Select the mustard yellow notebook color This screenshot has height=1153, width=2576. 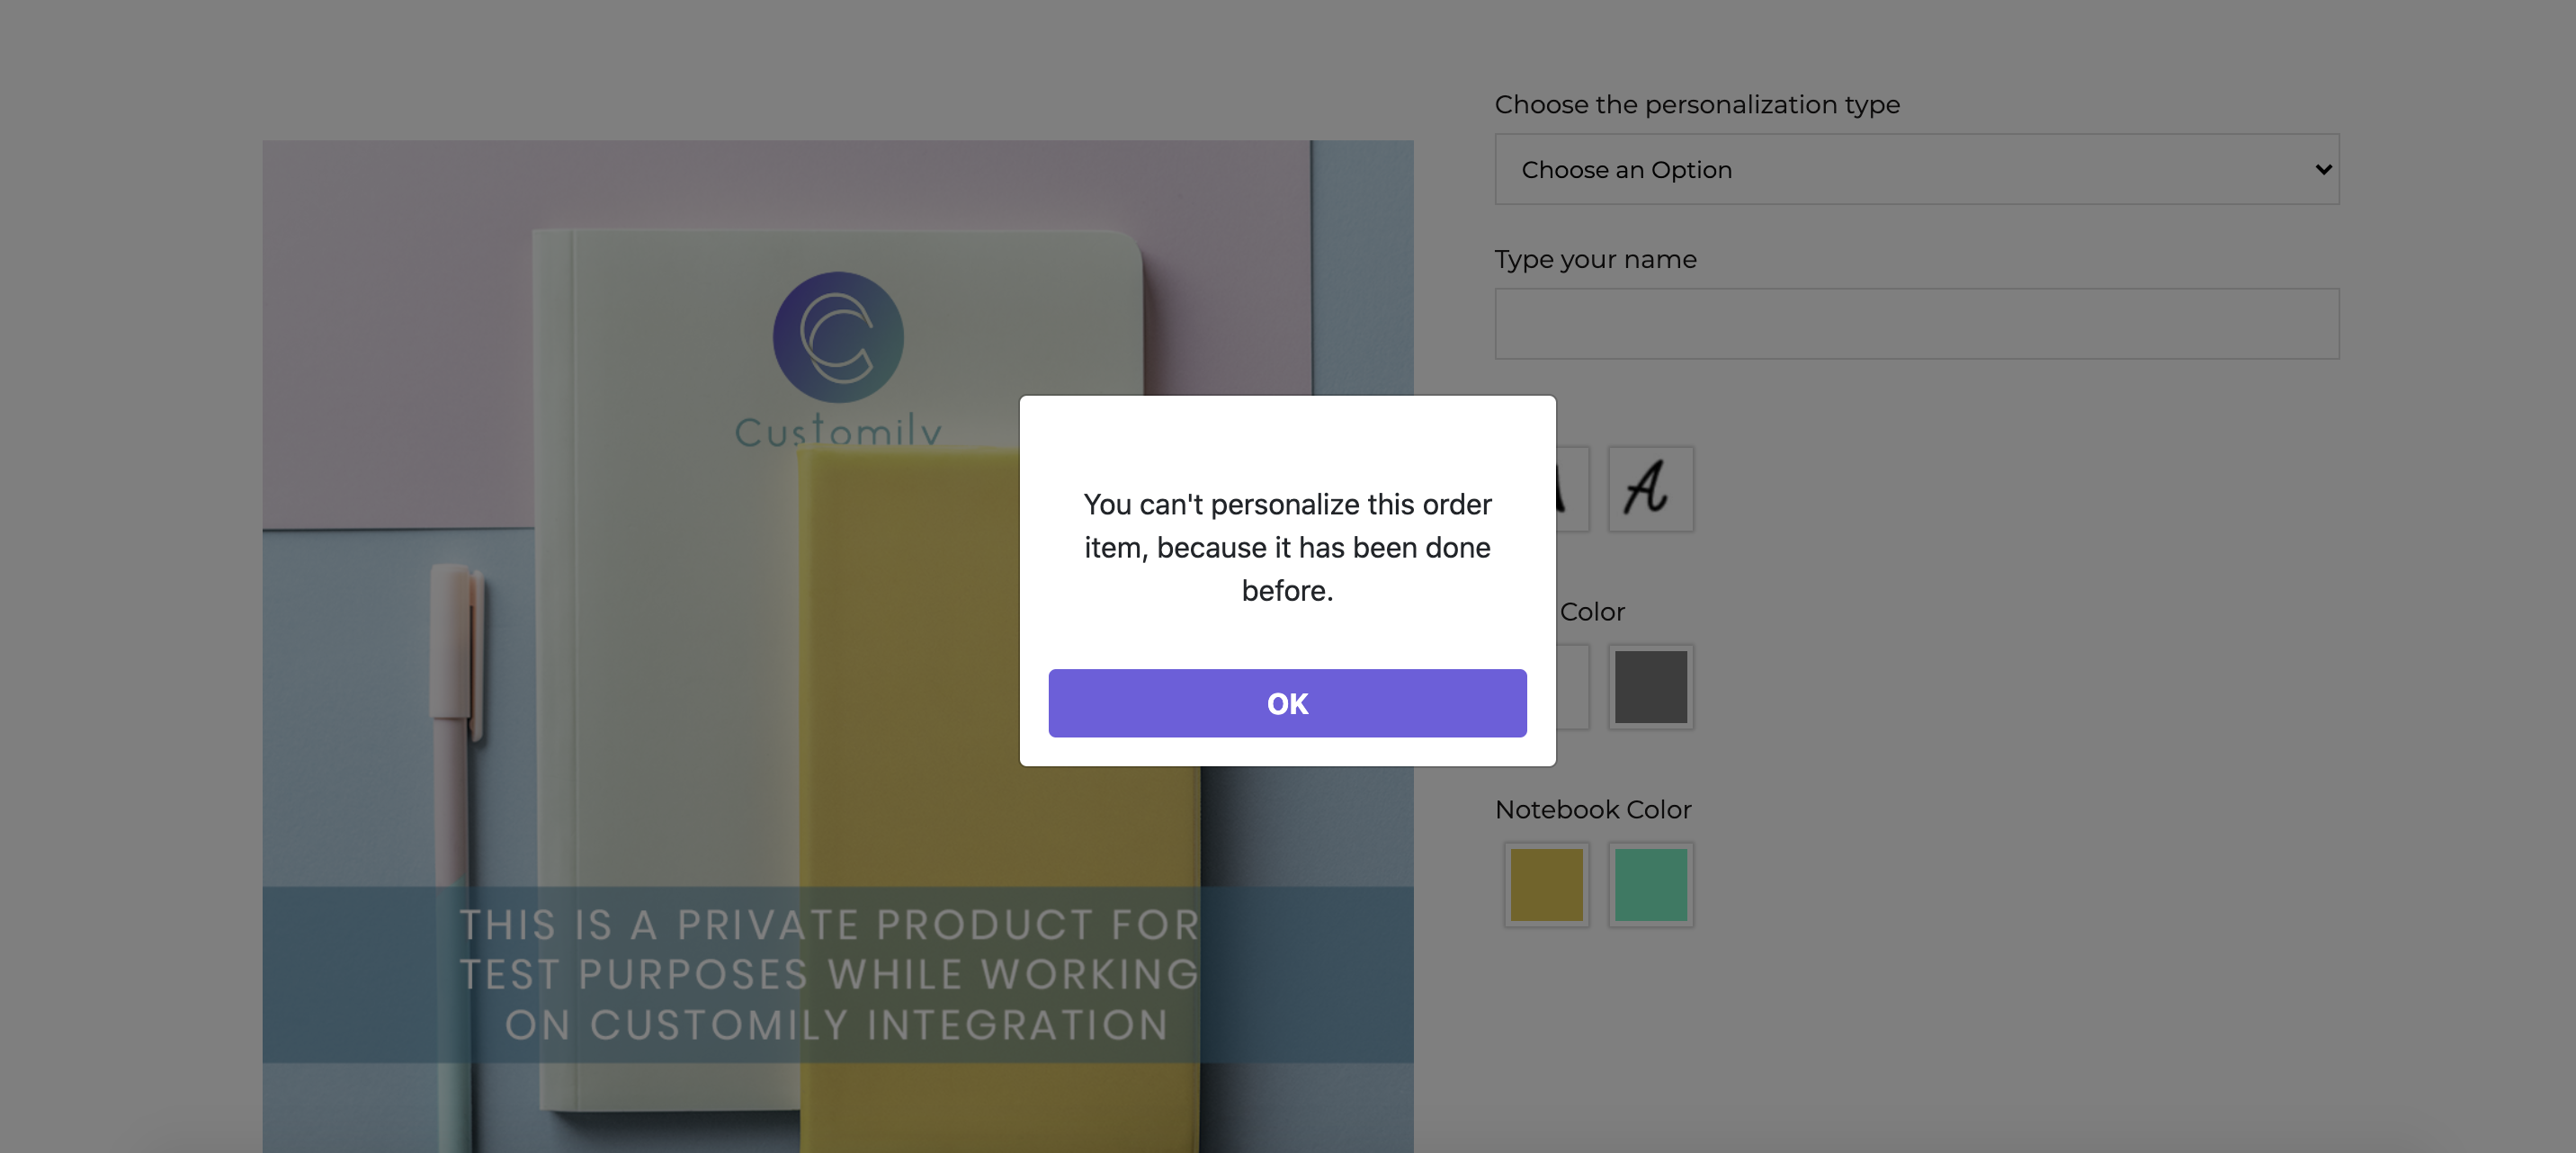(x=1546, y=885)
